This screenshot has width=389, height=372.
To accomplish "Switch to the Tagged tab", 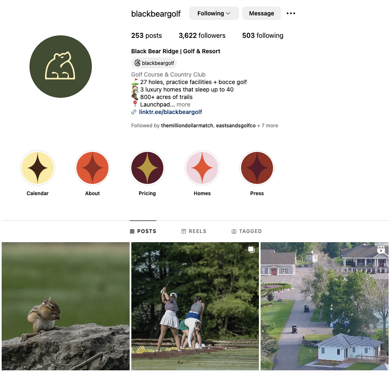I will (x=246, y=231).
